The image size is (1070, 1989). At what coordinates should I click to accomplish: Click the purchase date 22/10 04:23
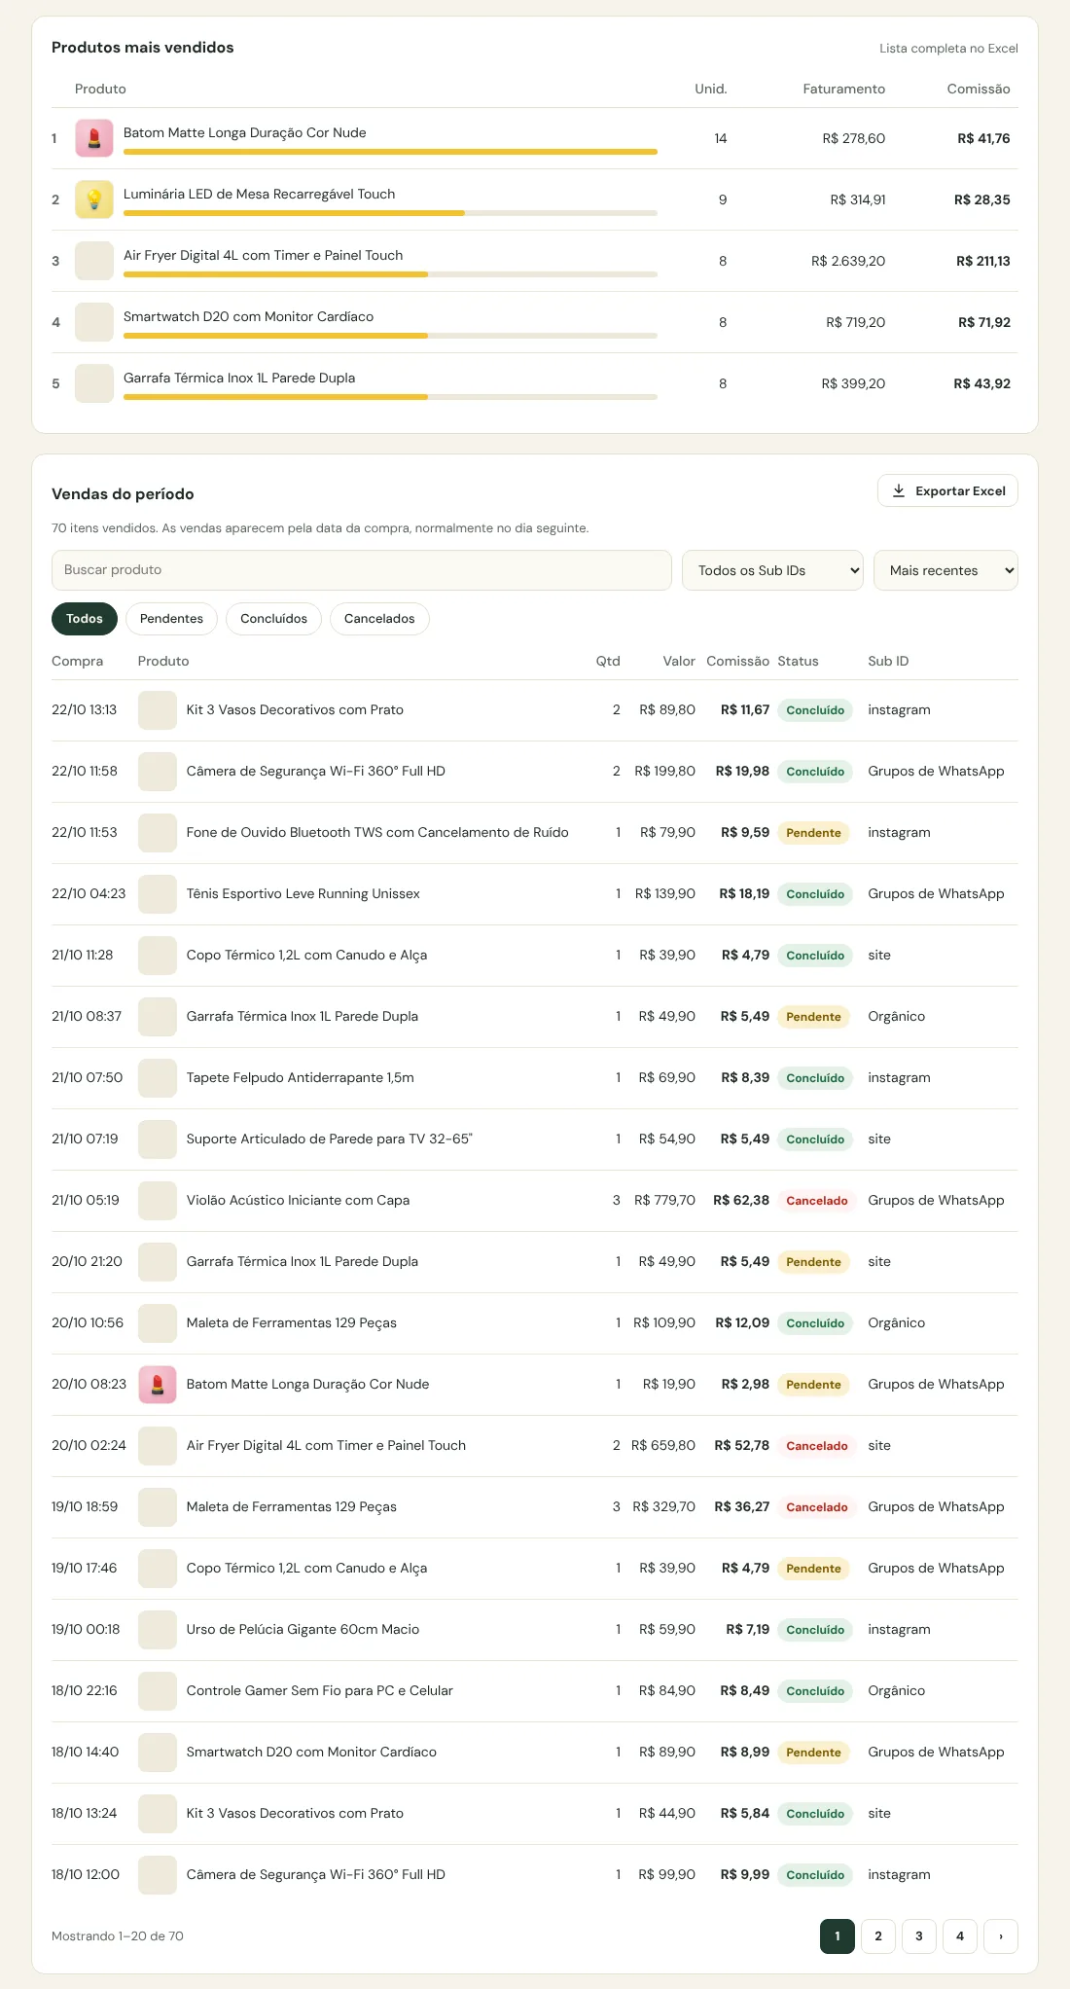point(89,894)
